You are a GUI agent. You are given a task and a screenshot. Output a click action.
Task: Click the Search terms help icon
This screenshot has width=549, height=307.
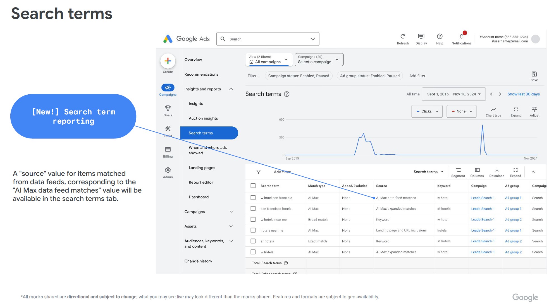(287, 94)
